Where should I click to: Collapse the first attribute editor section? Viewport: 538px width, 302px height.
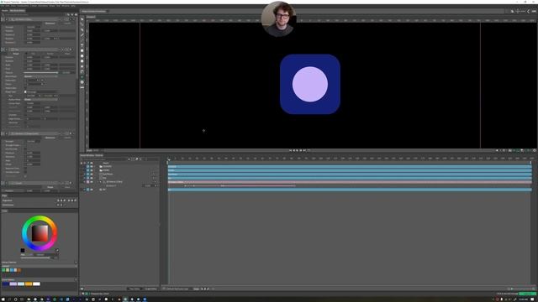pos(6,19)
